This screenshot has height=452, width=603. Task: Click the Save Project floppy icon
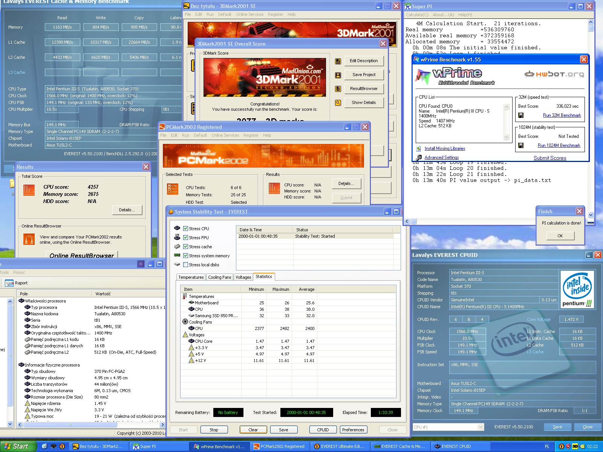tap(338, 75)
